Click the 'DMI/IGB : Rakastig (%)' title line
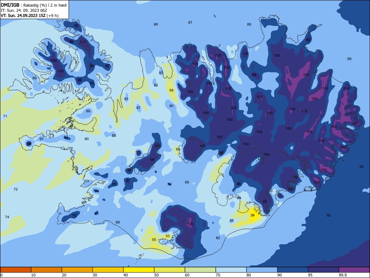This screenshot has width=370, height=278. pos(34,5)
